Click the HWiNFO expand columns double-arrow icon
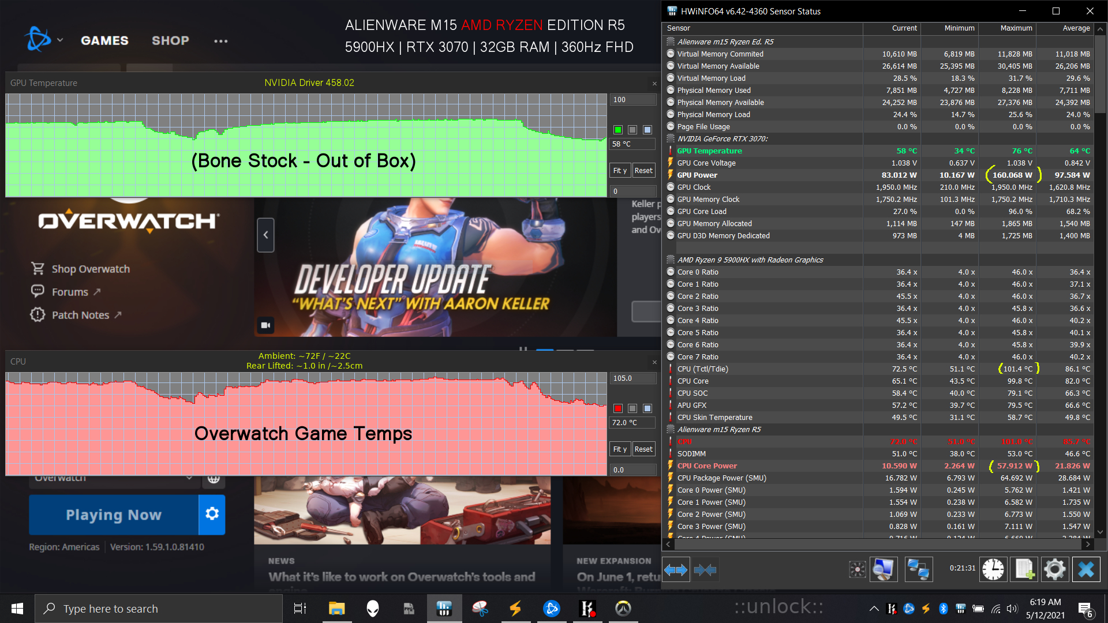This screenshot has height=623, width=1108. [676, 570]
